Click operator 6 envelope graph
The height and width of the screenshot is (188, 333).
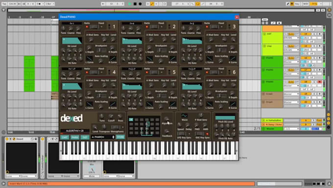tap(192, 86)
